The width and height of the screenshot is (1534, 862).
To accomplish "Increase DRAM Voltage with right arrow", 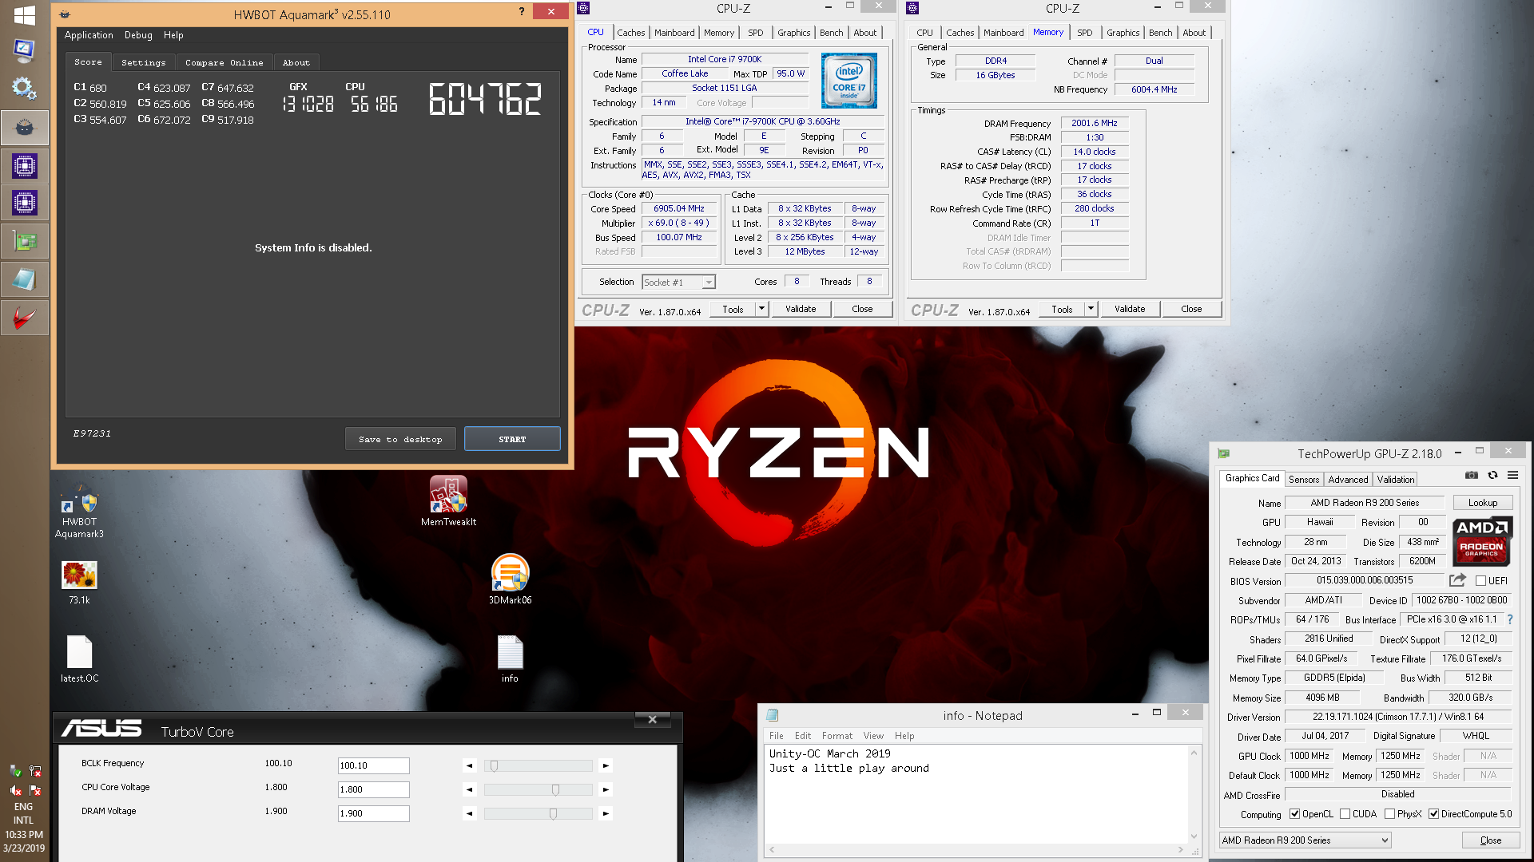I will click(606, 813).
